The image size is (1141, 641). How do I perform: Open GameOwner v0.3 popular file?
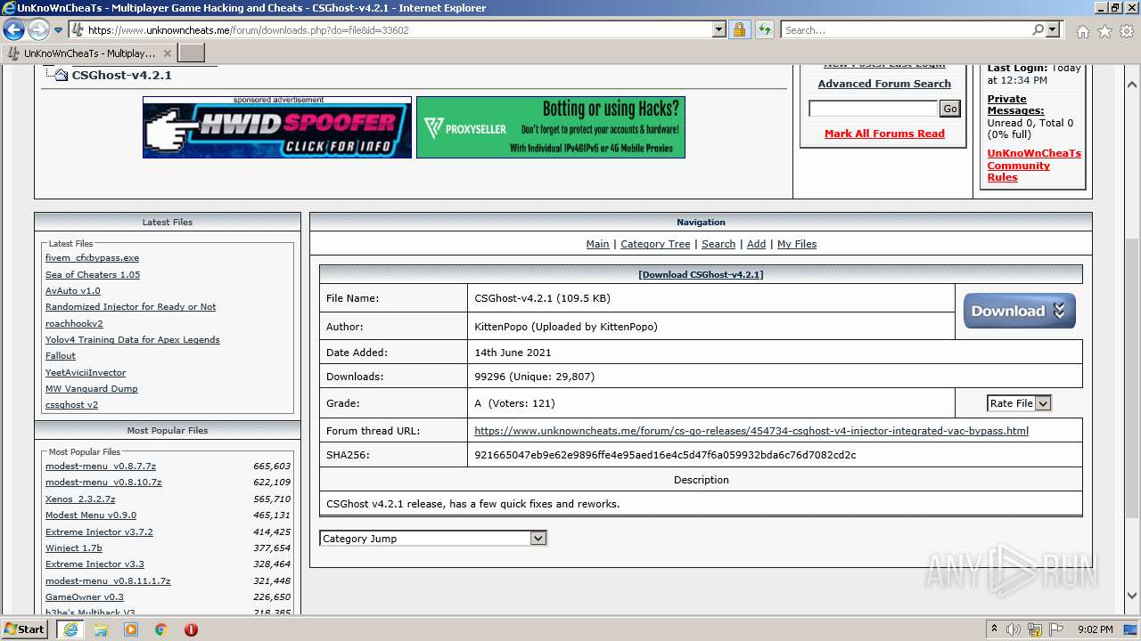[x=85, y=597]
